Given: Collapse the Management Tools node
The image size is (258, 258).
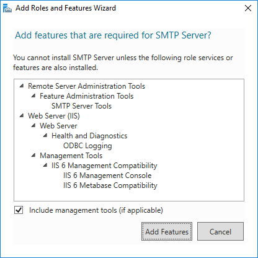Looking at the screenshot, I should (x=33, y=155).
